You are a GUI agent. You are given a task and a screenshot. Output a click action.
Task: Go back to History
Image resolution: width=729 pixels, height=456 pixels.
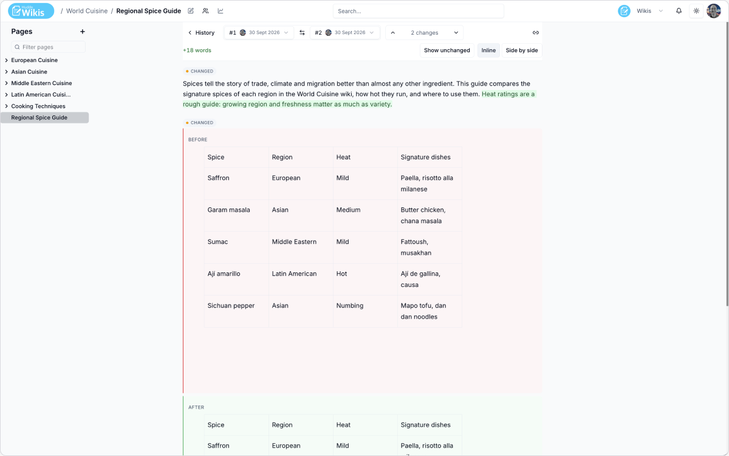[x=201, y=33]
